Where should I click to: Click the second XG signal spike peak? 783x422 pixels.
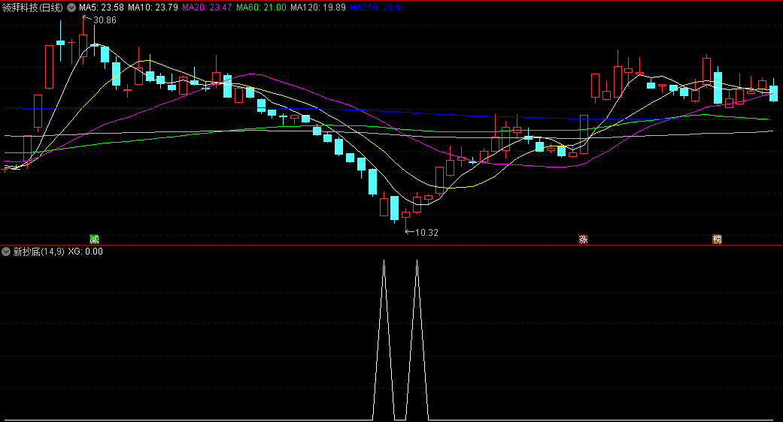(x=417, y=261)
